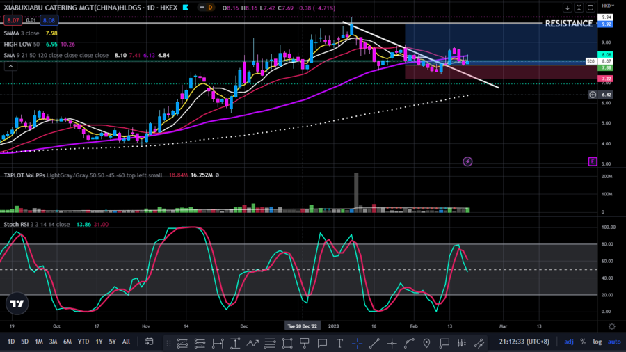Image resolution: width=626 pixels, height=352 pixels.
Task: Toggle log scale on price axis
Action: click(x=597, y=342)
